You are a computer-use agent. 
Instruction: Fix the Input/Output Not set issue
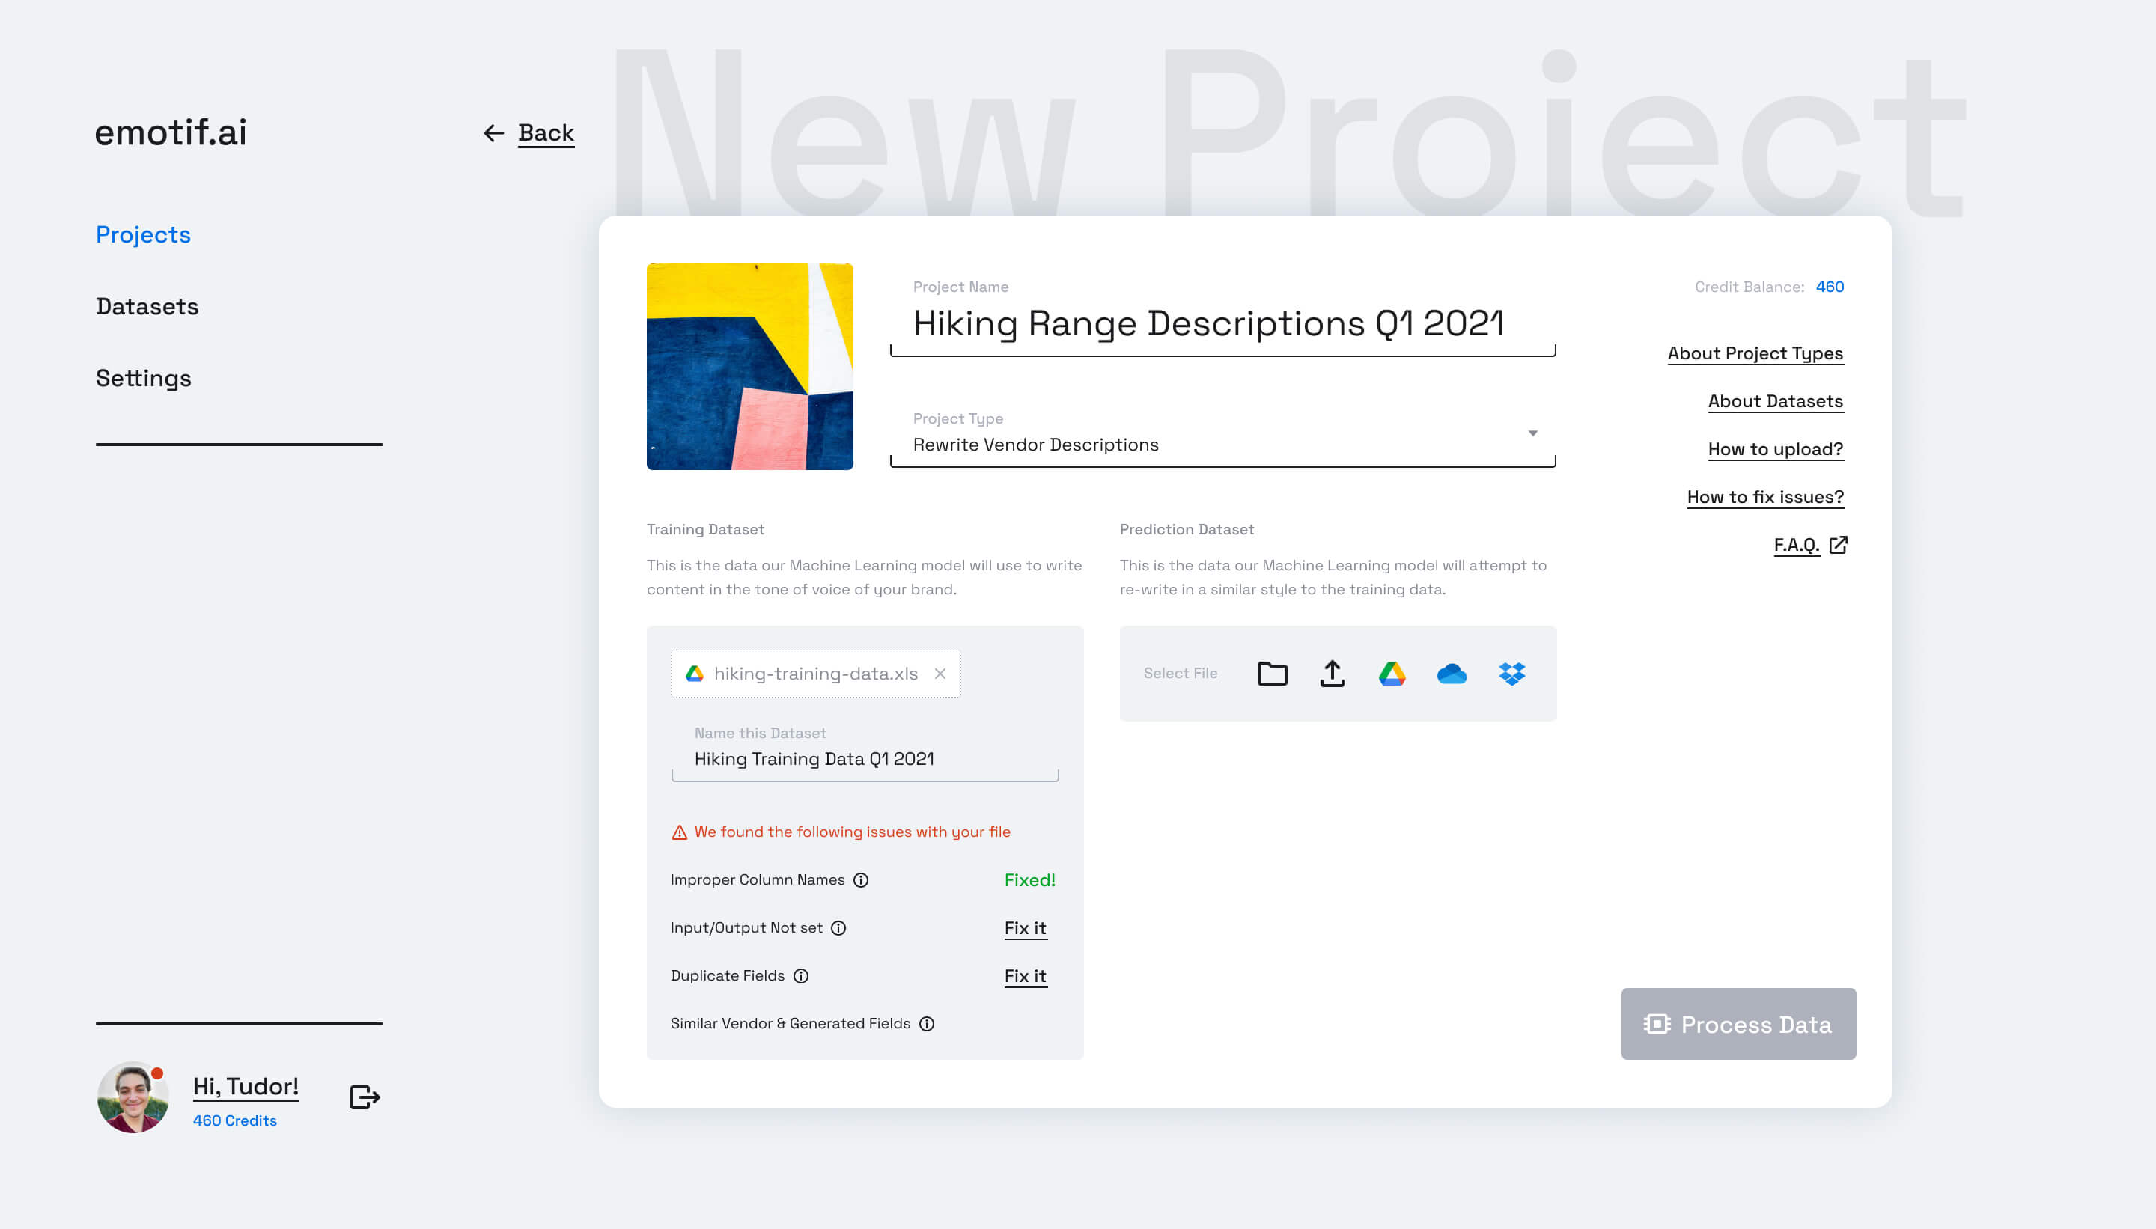[1025, 927]
